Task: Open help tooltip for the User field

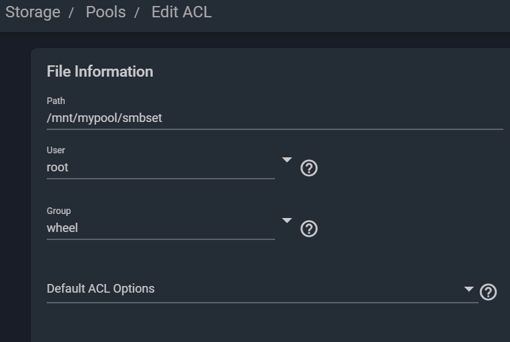Action: coord(308,168)
